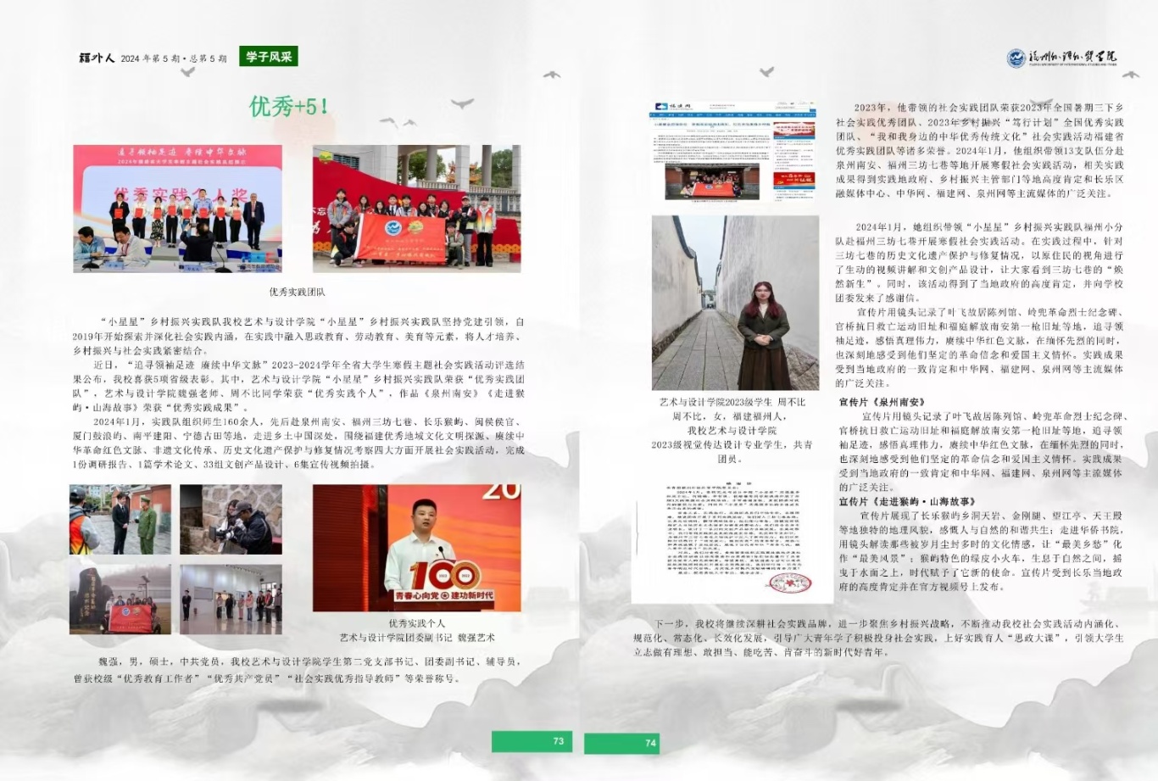Open the team group photo with red flag
Screen dimensions: 1158x781
[416, 208]
